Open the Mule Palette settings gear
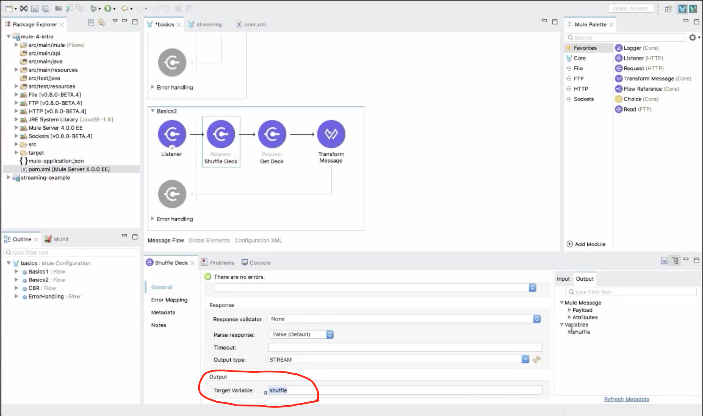 (693, 37)
